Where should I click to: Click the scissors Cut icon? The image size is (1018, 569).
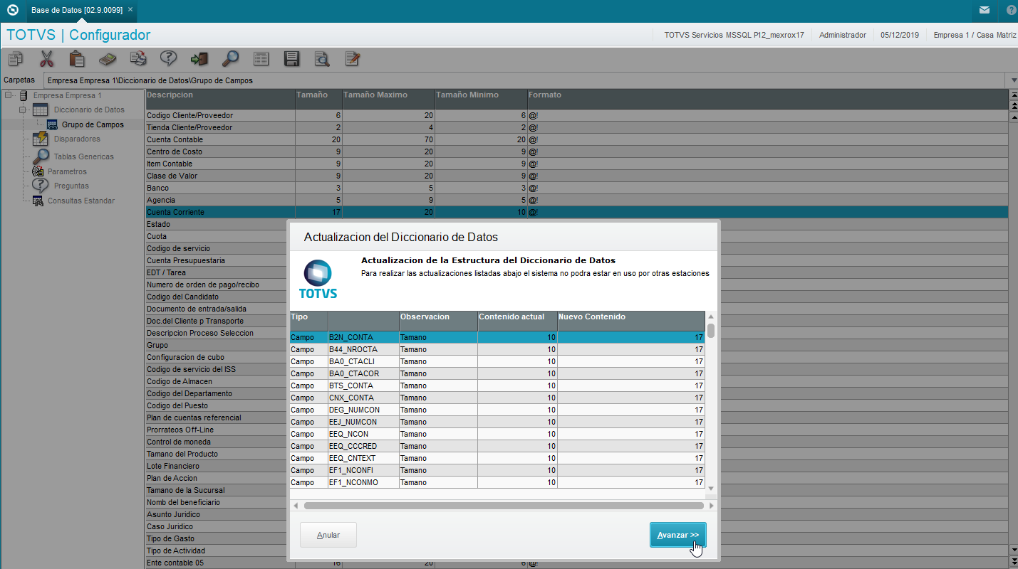click(x=46, y=59)
